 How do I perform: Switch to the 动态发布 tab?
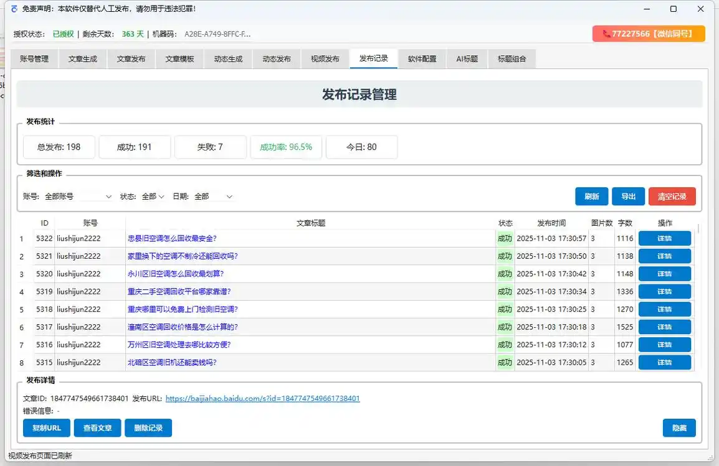[x=276, y=58]
